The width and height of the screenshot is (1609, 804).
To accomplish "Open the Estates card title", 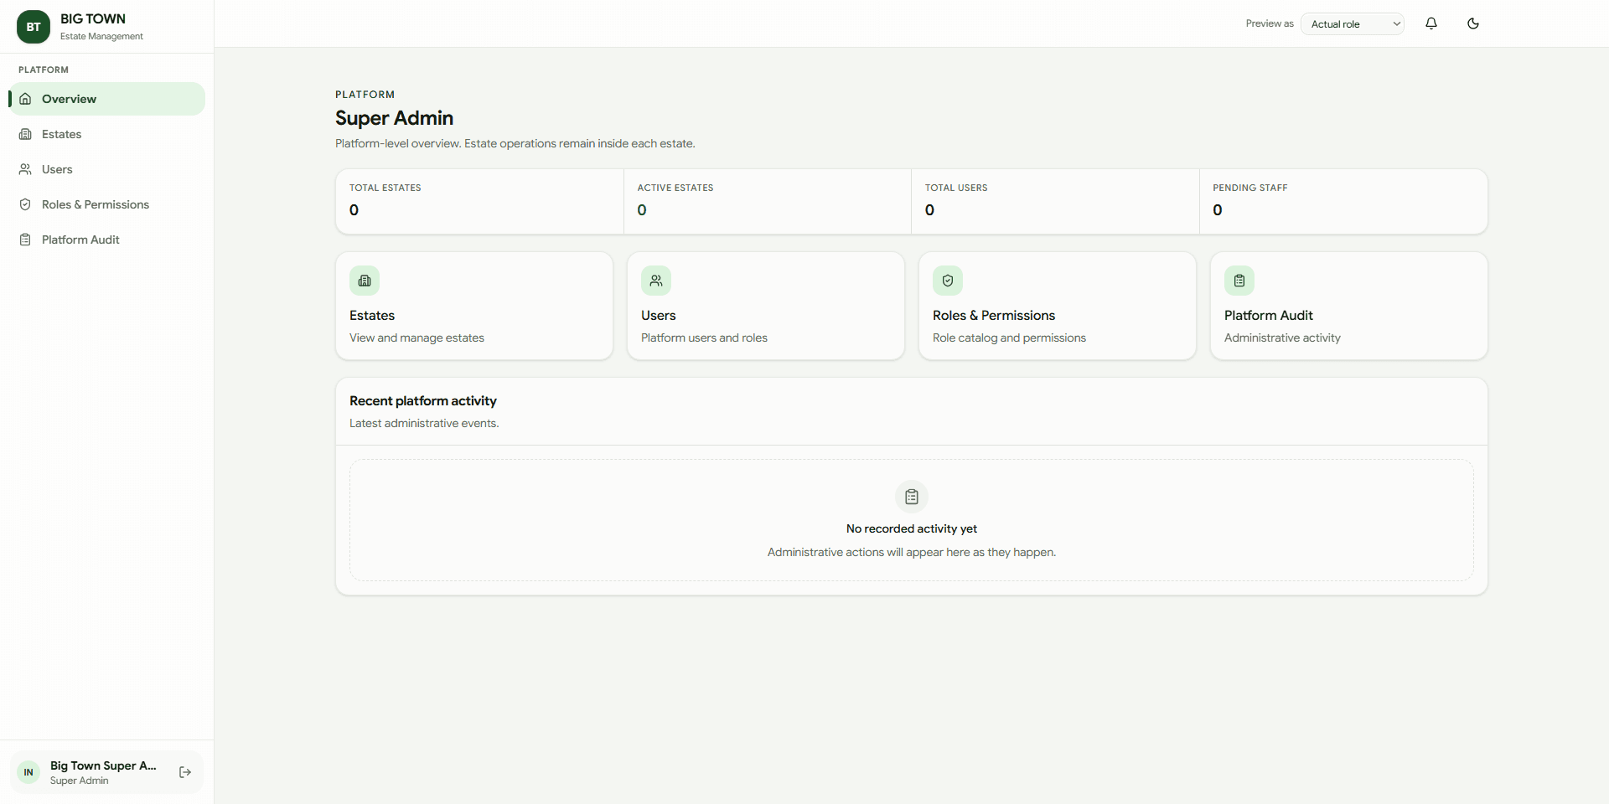I will point(372,316).
